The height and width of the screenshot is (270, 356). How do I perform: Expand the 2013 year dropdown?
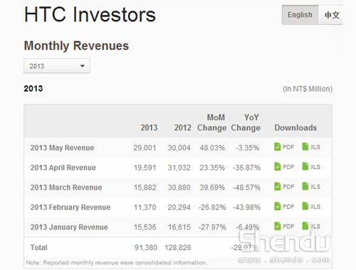[x=57, y=66]
